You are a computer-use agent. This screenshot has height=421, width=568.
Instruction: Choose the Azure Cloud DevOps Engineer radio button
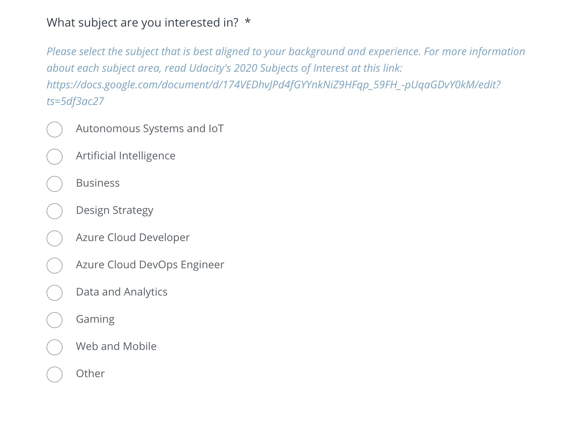pyautogui.click(x=55, y=266)
